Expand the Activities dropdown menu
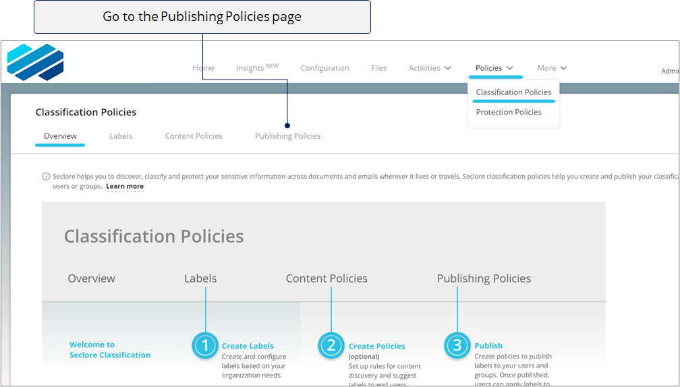The width and height of the screenshot is (680, 387). 429,68
